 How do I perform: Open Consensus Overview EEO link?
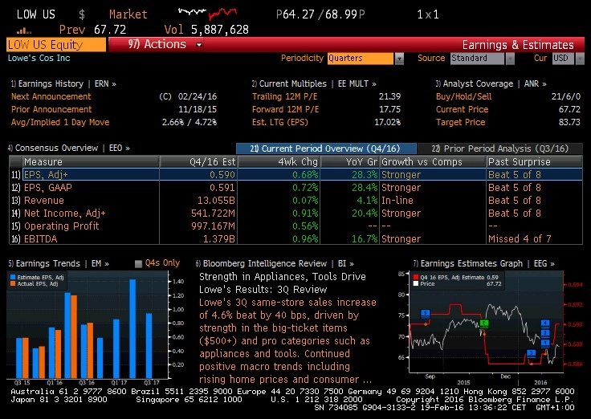pos(69,148)
